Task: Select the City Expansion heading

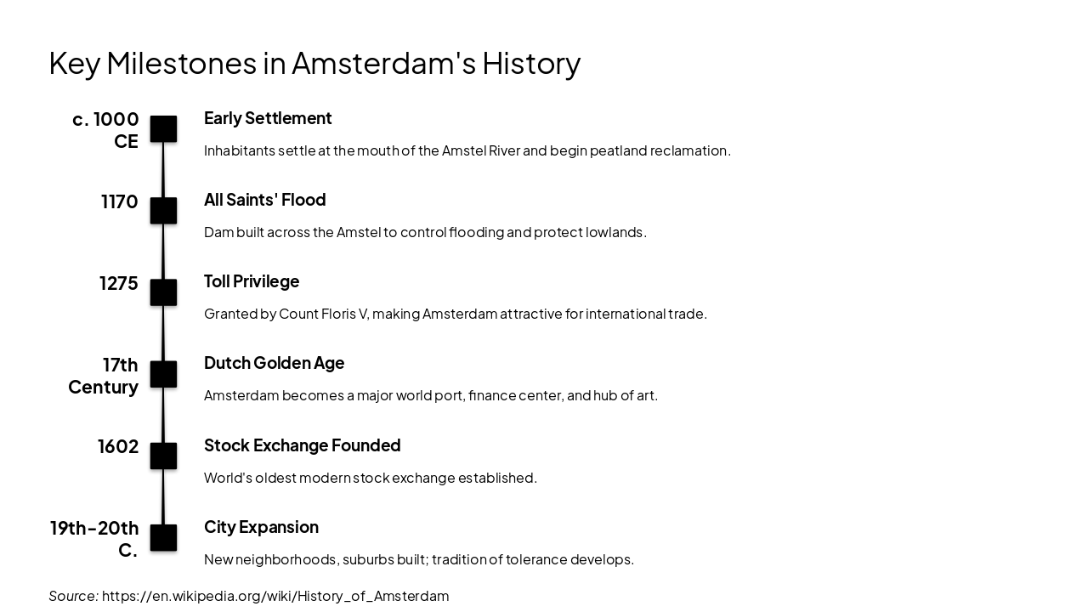Action: [261, 527]
